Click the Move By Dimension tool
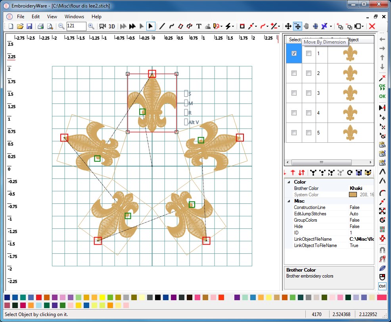The height and width of the screenshot is (322, 391). tap(297, 26)
